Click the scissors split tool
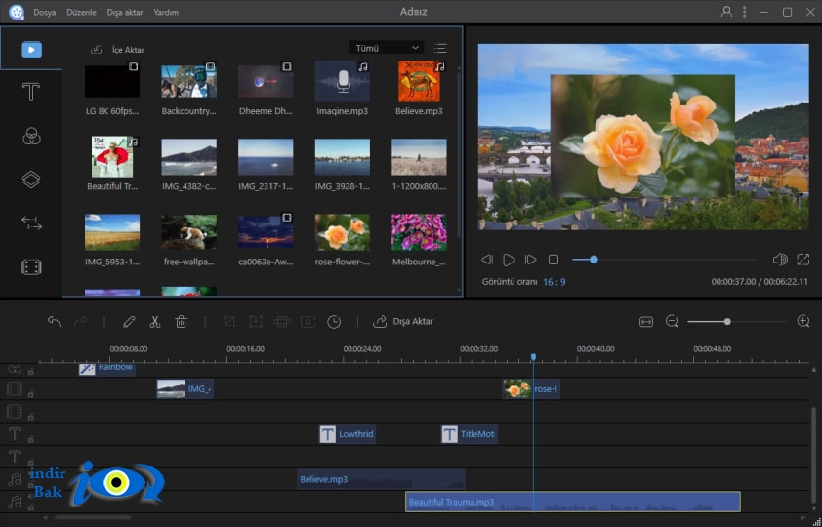The image size is (822, 527). click(x=154, y=322)
